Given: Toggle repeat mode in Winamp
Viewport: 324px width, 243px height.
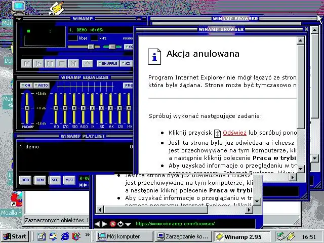Looking at the screenshot, I should [x=126, y=63].
